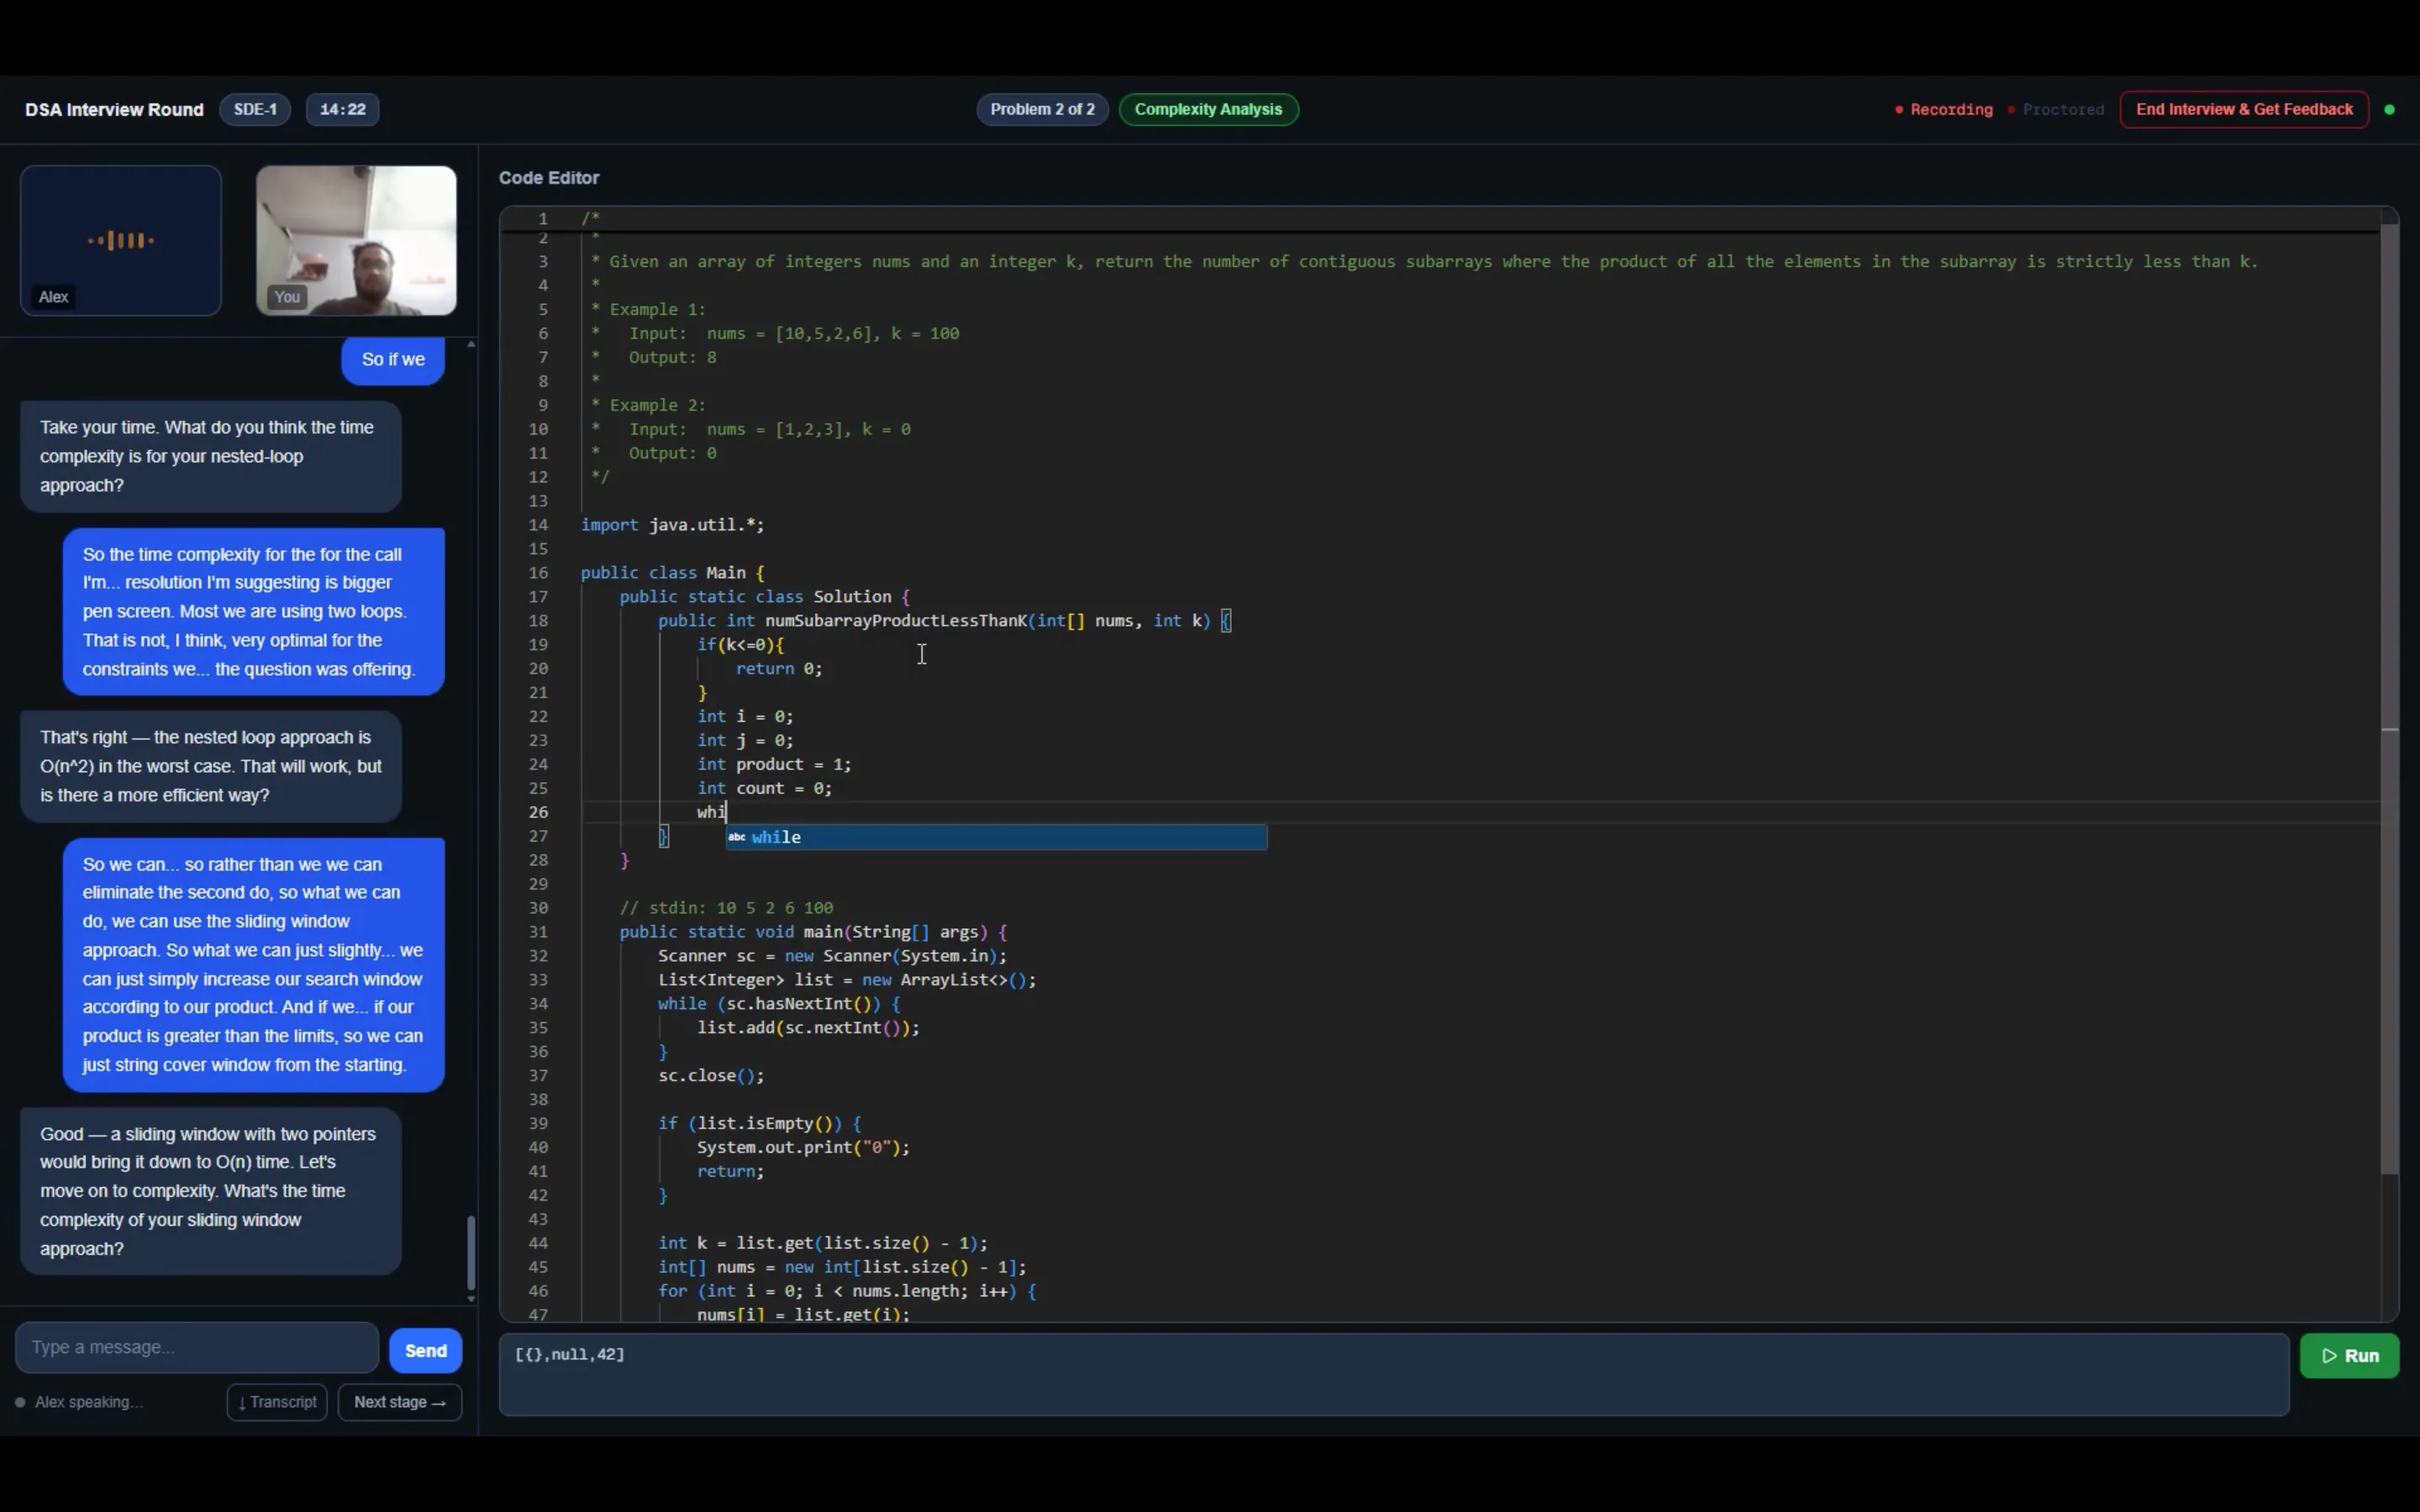This screenshot has height=1512, width=2420.
Task: Click the 14:22 timer badge
Action: [x=342, y=109]
